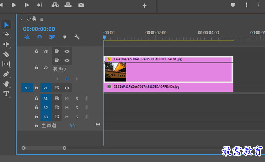Click master track output icon
Image resolution: width=265 pixels, height=162 pixels.
tap(98, 124)
